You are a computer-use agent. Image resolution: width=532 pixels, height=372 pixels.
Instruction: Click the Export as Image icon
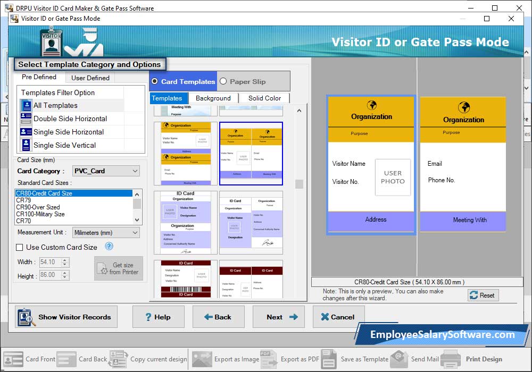tap(202, 359)
